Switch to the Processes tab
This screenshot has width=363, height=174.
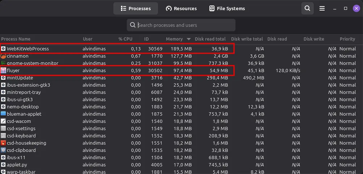[x=135, y=9]
